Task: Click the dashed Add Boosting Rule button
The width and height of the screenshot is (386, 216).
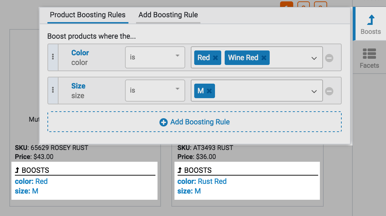Action: (195, 122)
